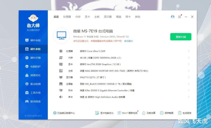Expand the 显示器 row chevron
The width and height of the screenshot is (211, 128).
point(189,78)
